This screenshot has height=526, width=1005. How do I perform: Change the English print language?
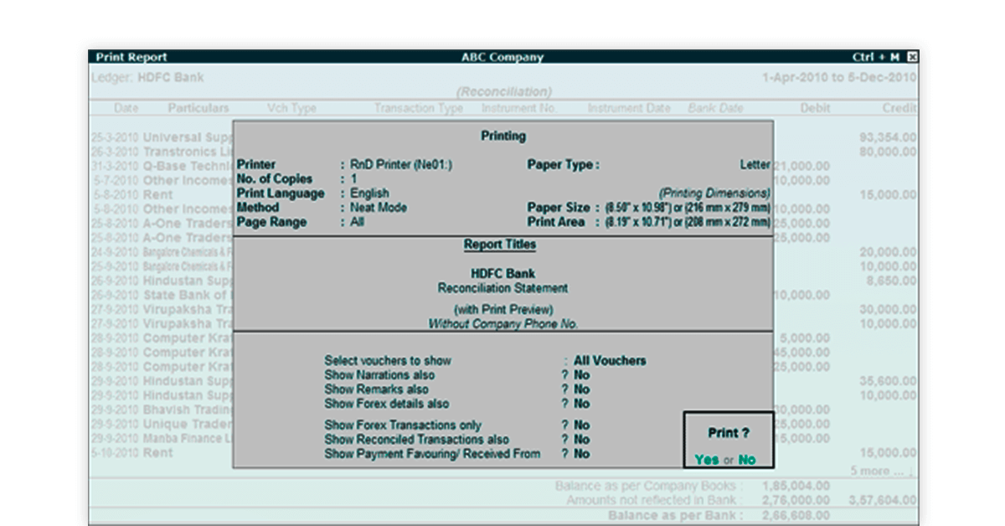click(x=369, y=193)
